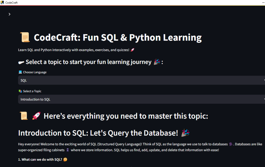Open the Select a Topic dropdown
Image resolution: width=265 pixels, height=167 pixels.
[141, 99]
